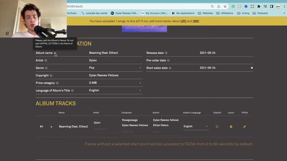Click the Release date info icon
Image resolution: width=287 pixels, height=161 pixels.
[x=166, y=53]
